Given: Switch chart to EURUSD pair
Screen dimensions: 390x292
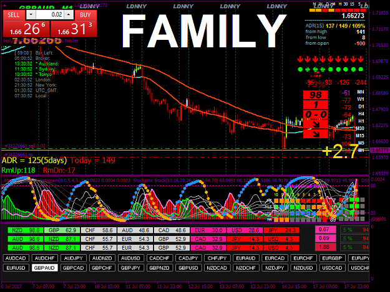Looking at the screenshot, I should pos(16,268).
